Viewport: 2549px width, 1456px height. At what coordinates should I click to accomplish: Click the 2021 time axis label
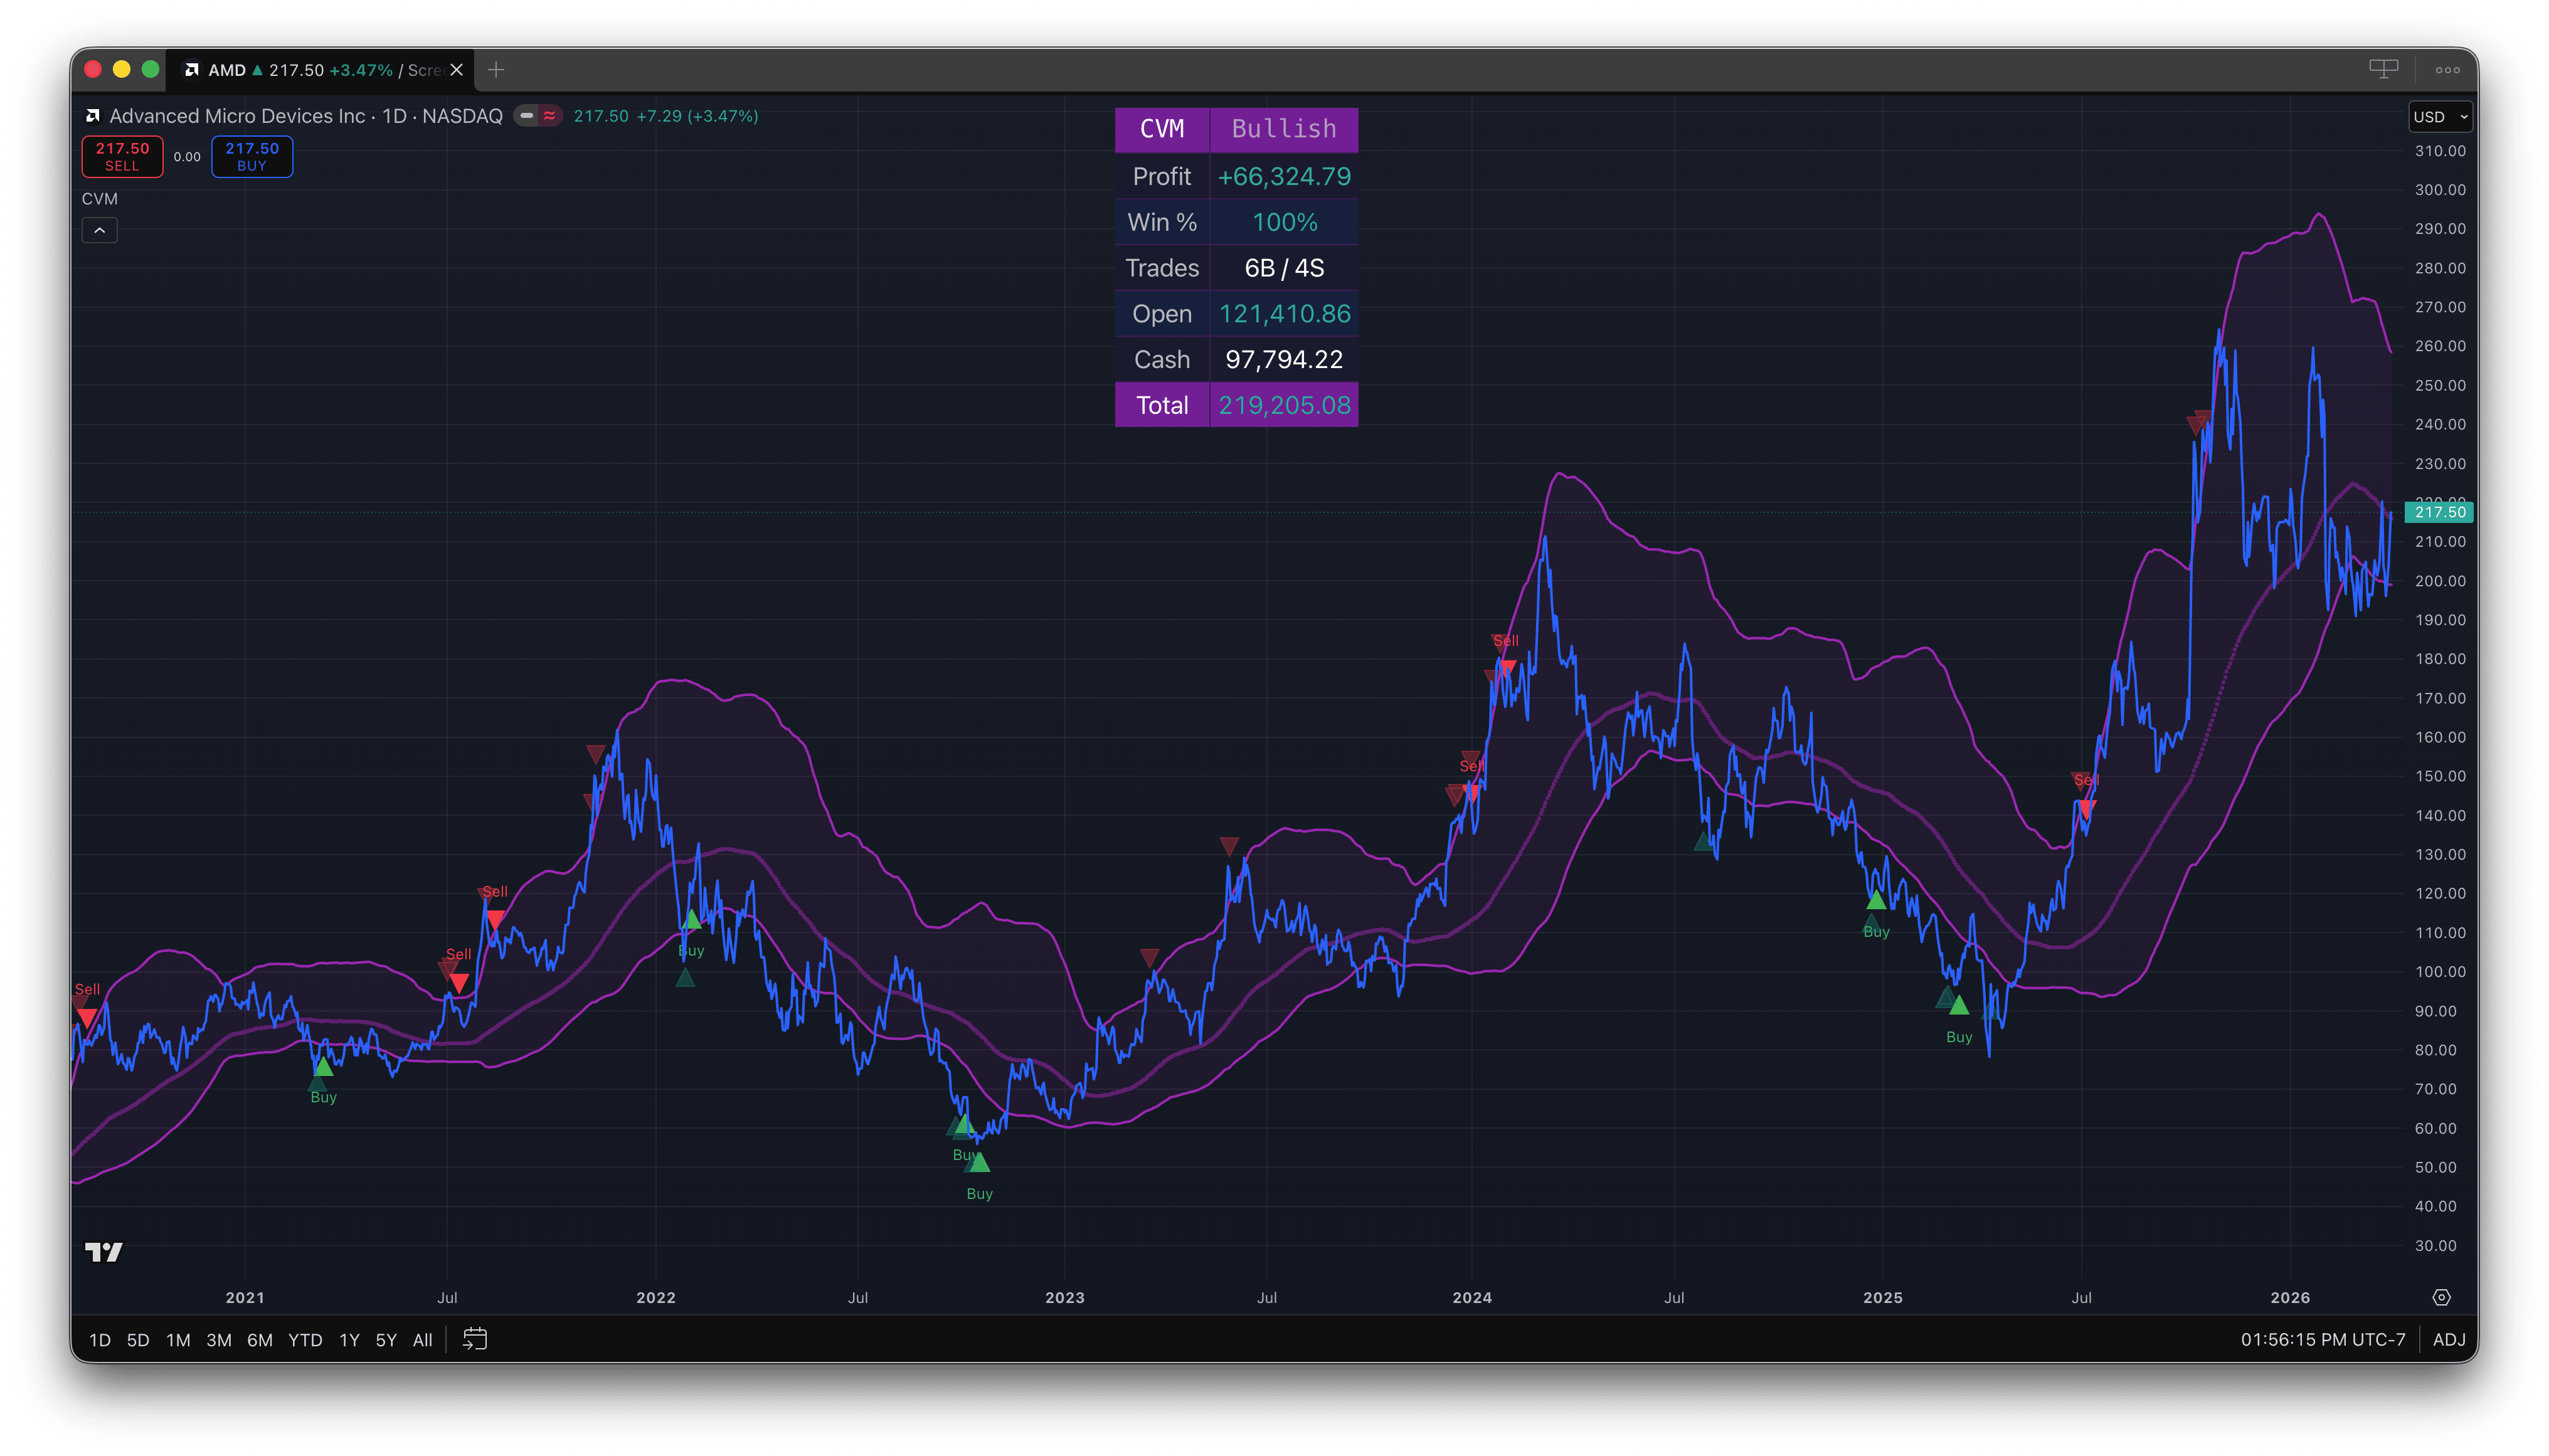[245, 1298]
